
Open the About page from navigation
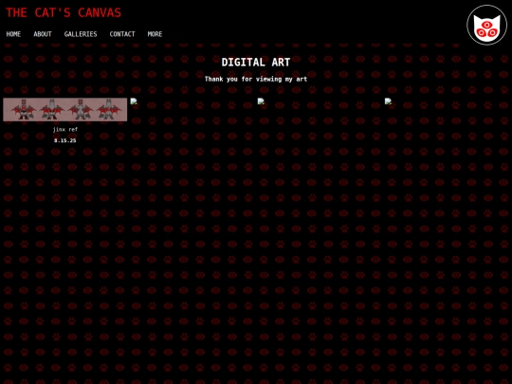pyautogui.click(x=43, y=34)
